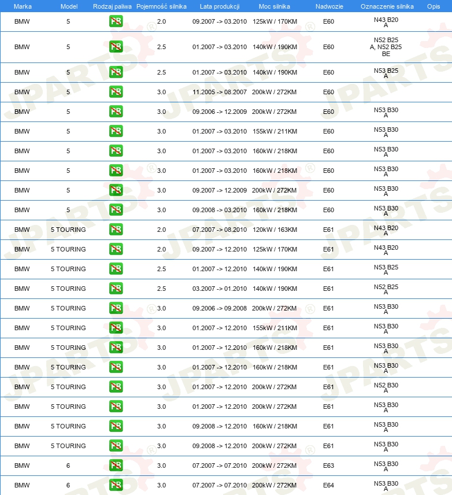Select the 5 TOURING cell in 03.2007 row
The width and height of the screenshot is (452, 495).
pyautogui.click(x=68, y=289)
